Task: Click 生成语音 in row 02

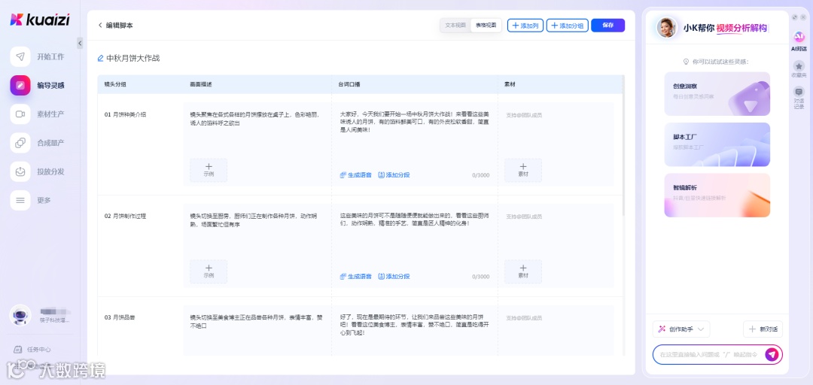Action: [355, 277]
